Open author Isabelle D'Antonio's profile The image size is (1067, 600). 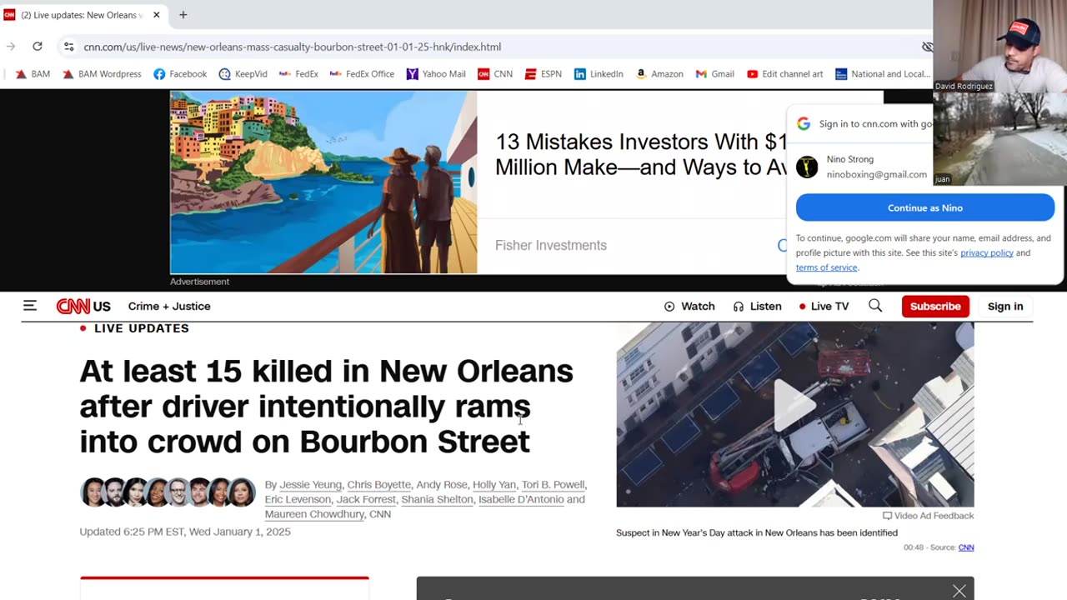521,500
